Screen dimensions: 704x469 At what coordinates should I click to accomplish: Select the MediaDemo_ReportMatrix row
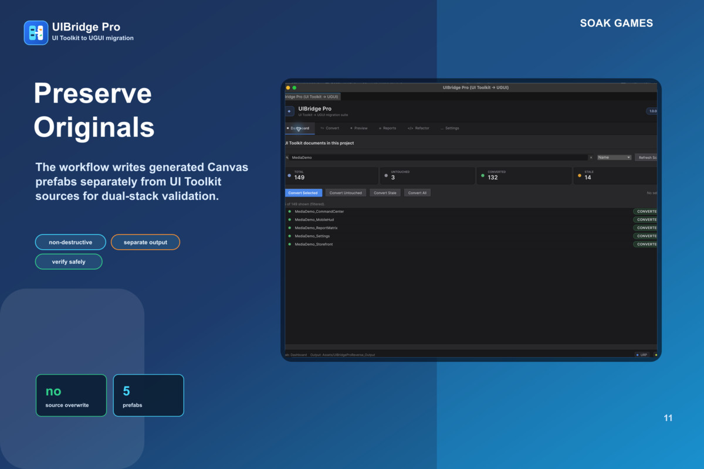471,228
